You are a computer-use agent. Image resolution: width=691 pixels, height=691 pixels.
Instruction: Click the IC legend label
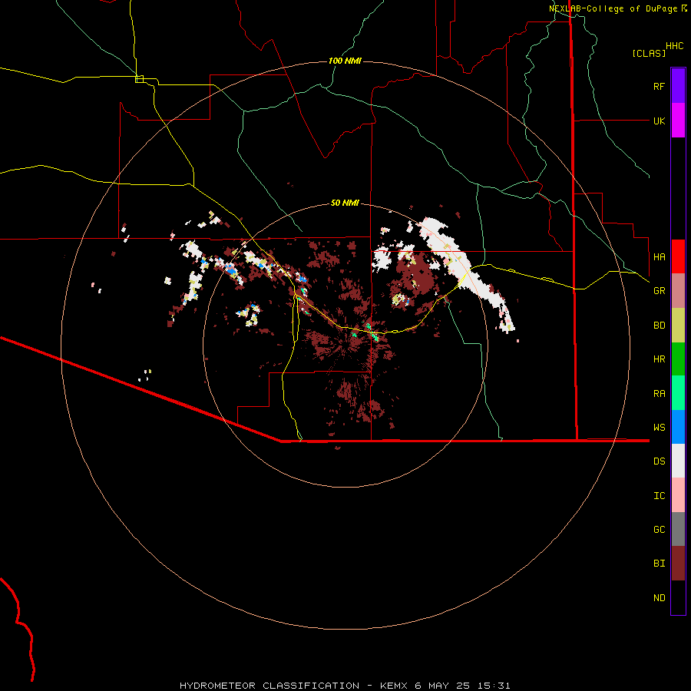(659, 496)
